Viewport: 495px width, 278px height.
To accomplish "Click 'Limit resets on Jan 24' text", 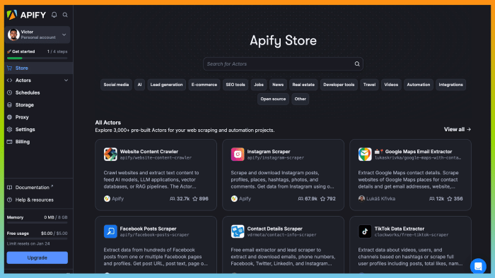I will point(28,243).
